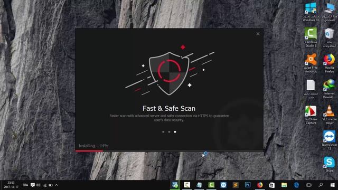
Task: Select the new text document on the desktop
Action: pyautogui.click(x=311, y=89)
